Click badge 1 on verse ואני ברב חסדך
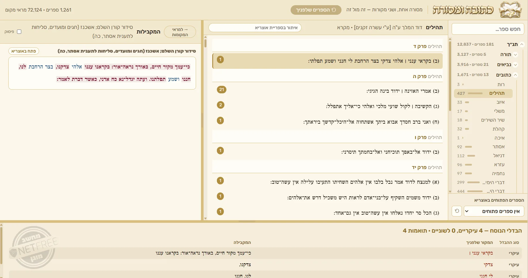Viewport: 528px width, 278px height. [220, 121]
